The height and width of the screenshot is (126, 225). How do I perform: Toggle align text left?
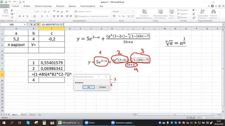pyautogui.click(x=54, y=16)
